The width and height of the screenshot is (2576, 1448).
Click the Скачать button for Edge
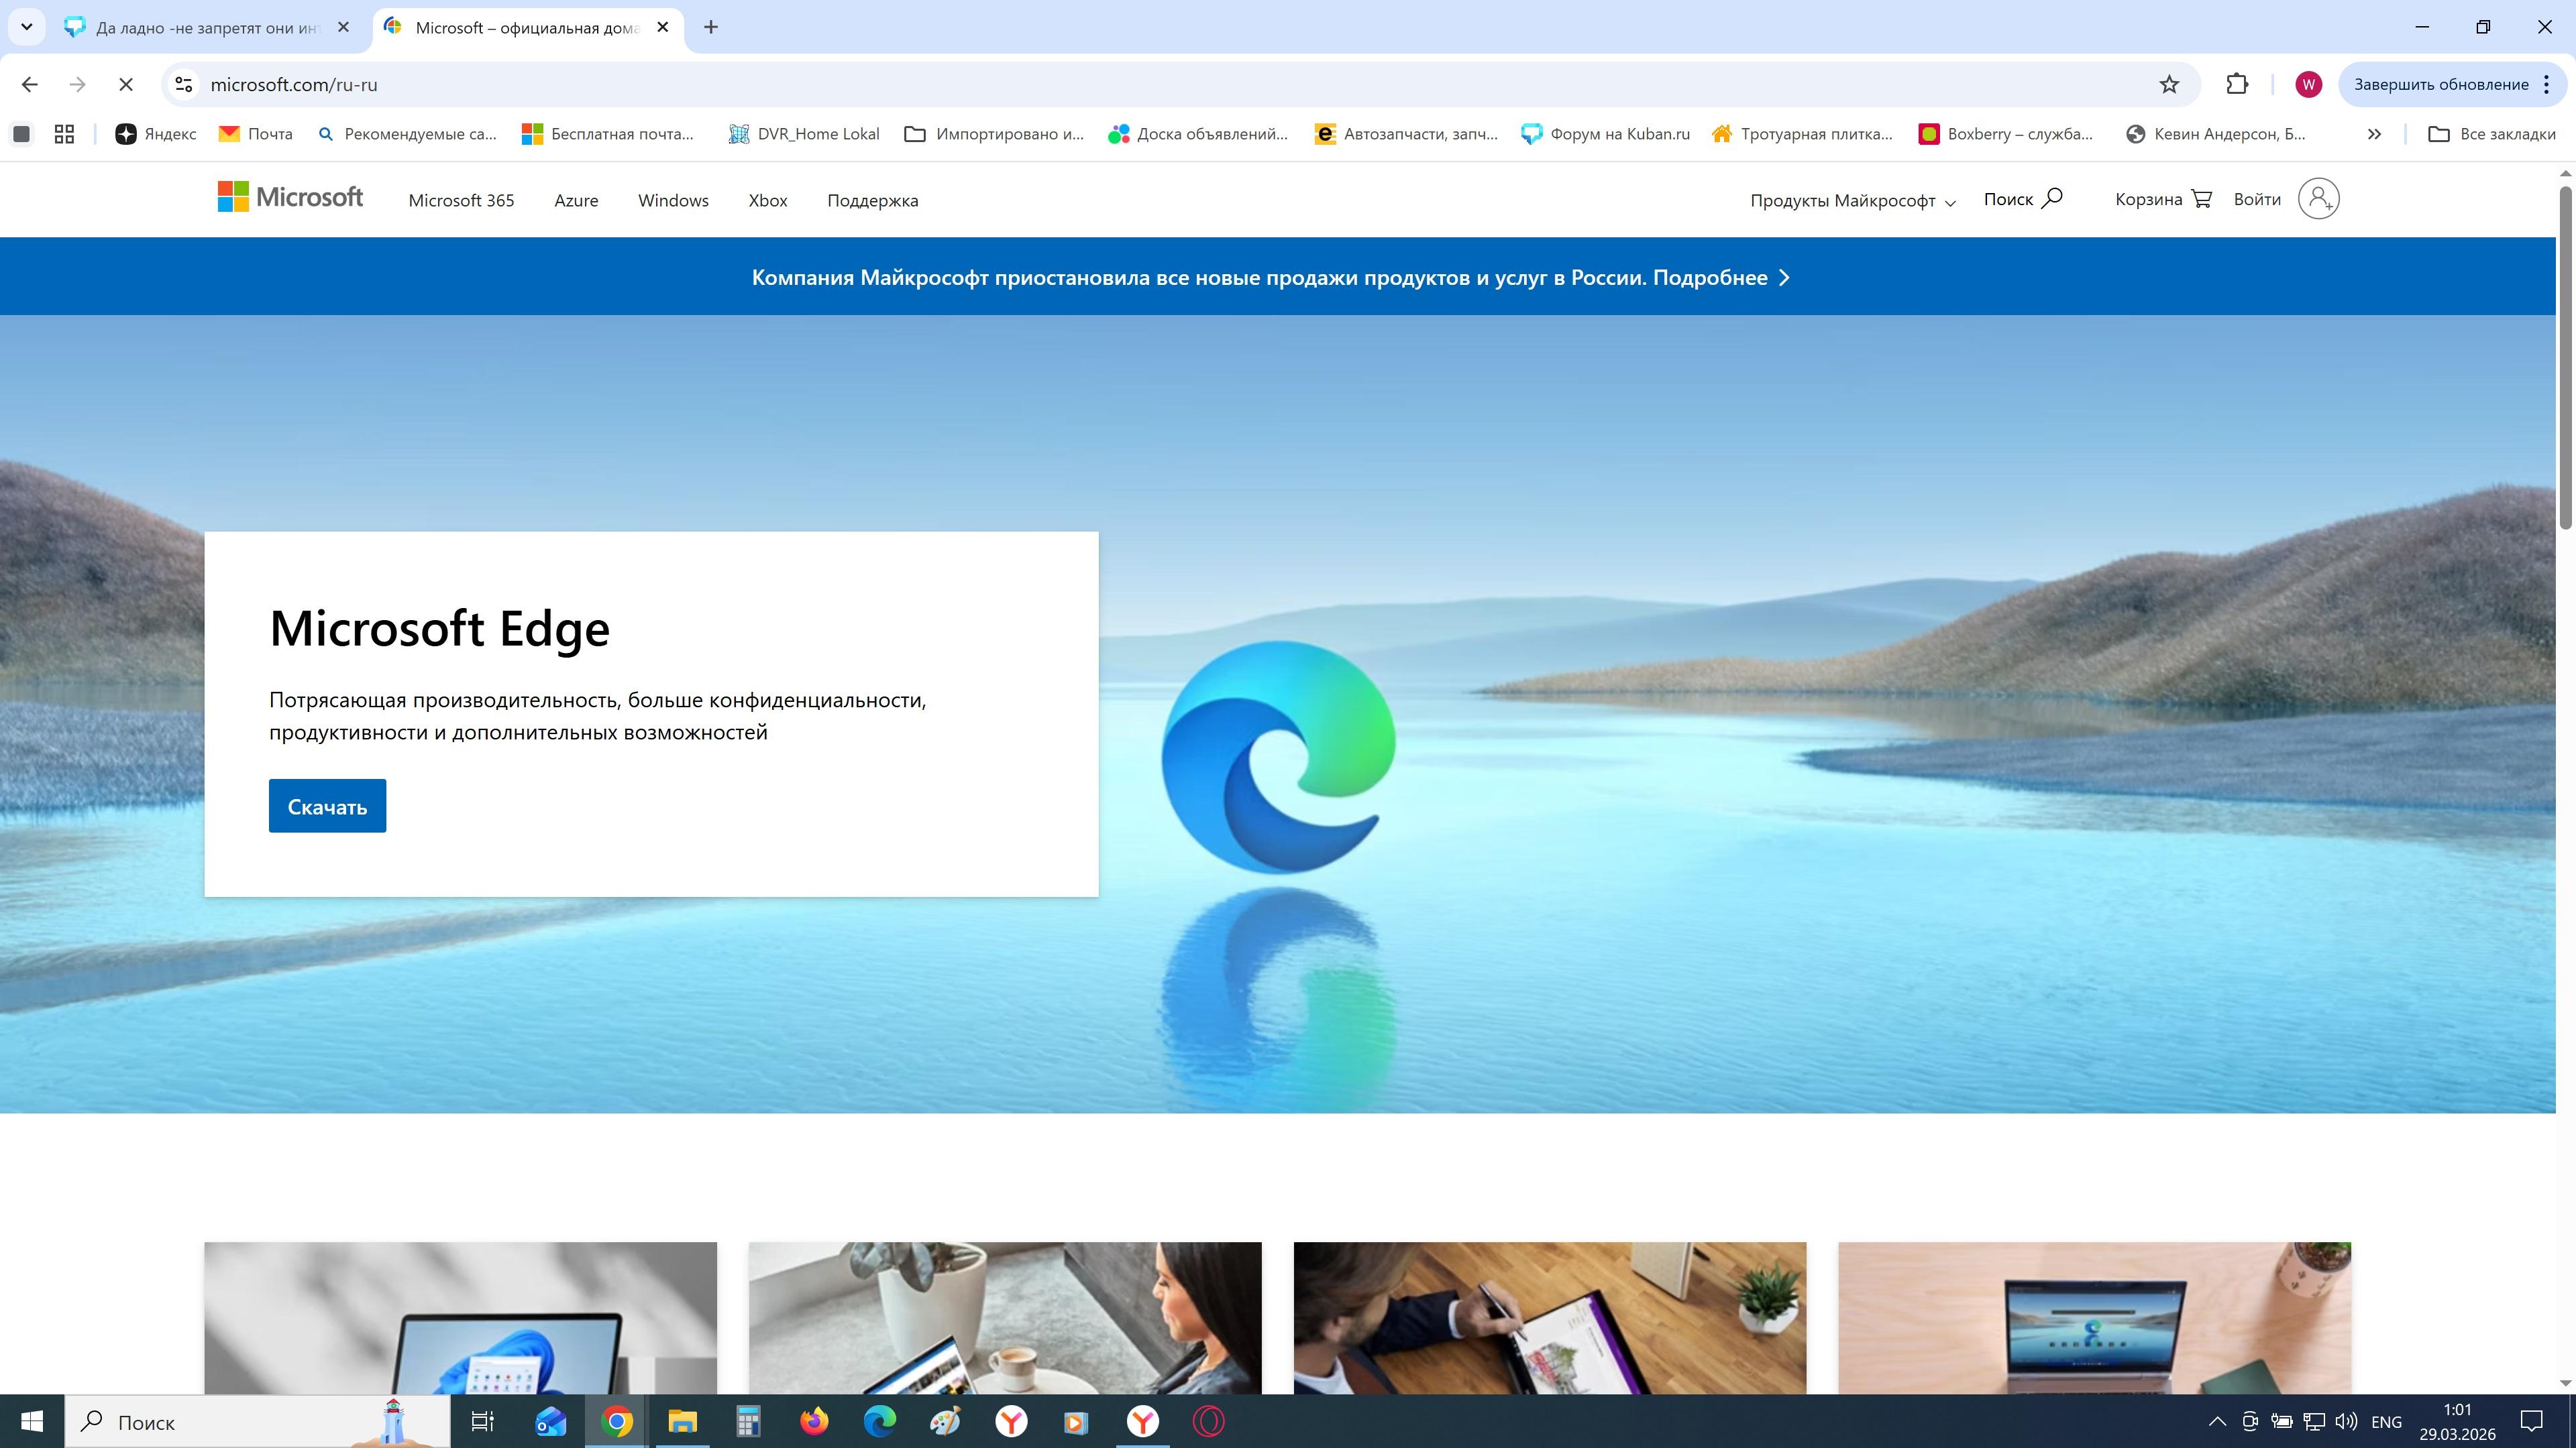(327, 806)
